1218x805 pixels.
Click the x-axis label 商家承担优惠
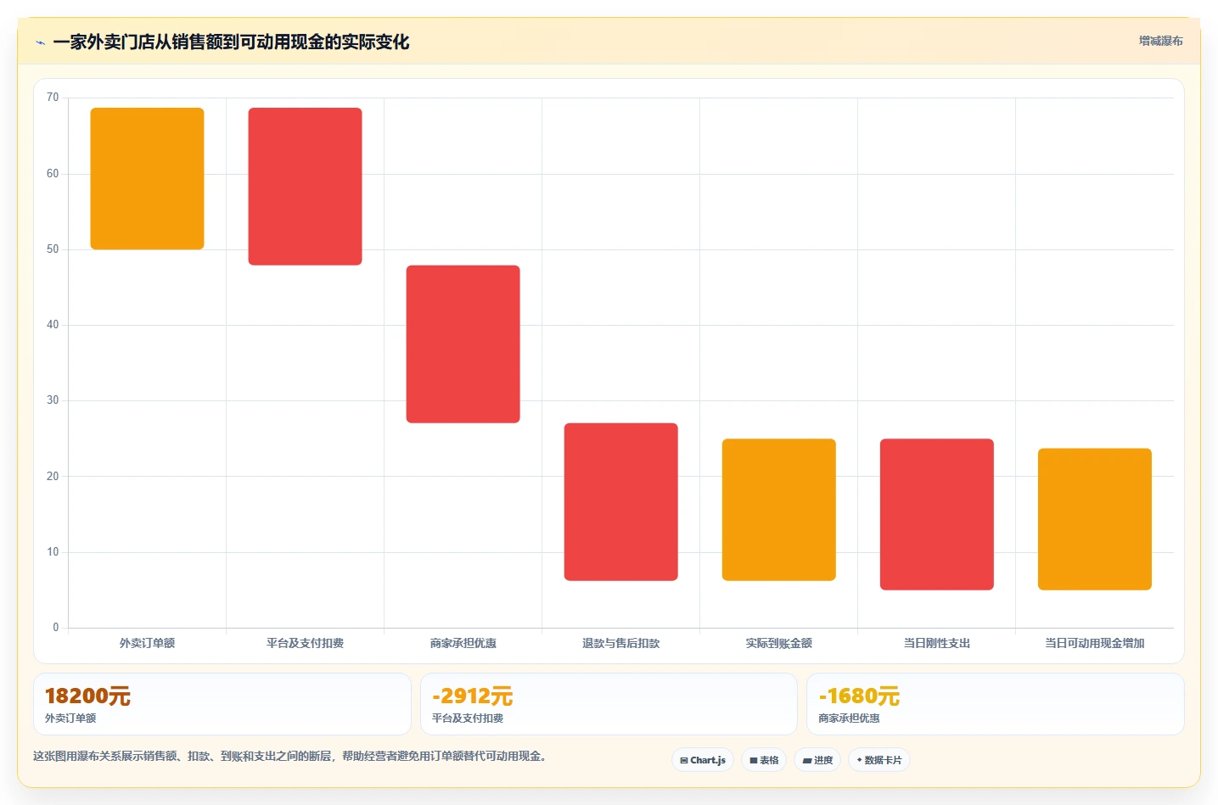pyautogui.click(x=463, y=643)
